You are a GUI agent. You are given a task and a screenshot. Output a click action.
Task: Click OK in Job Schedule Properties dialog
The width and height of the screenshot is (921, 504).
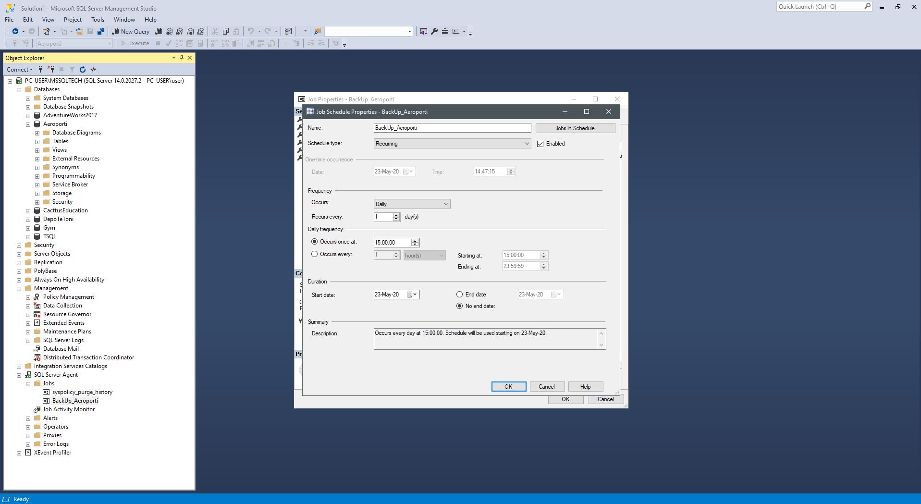pos(508,387)
